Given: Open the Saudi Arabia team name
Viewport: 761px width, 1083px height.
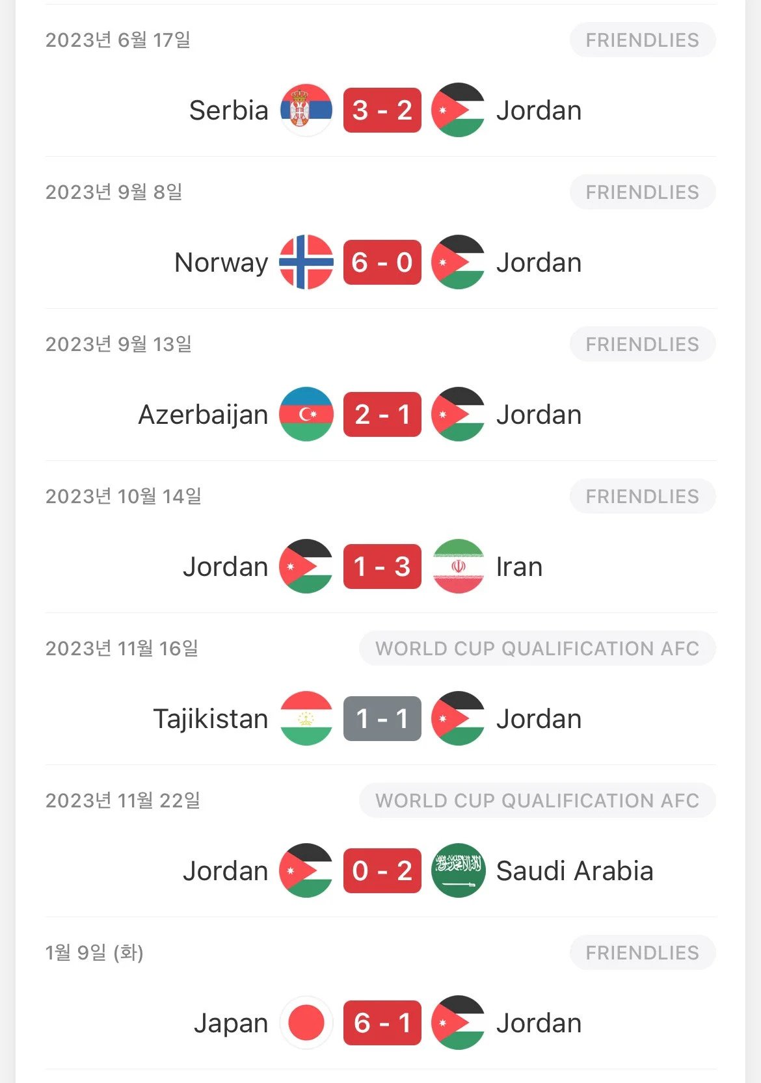Looking at the screenshot, I should click(574, 871).
